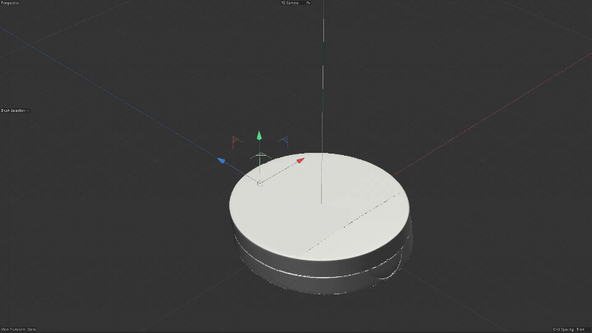Click the Perspective view label

point(10,3)
